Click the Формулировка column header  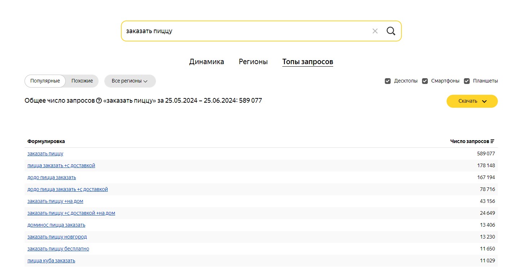coord(46,141)
